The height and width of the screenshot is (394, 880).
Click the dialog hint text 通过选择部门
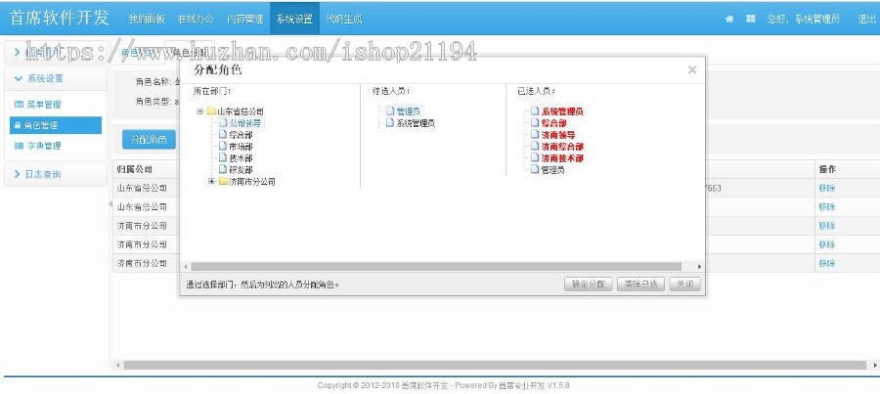[262, 285]
